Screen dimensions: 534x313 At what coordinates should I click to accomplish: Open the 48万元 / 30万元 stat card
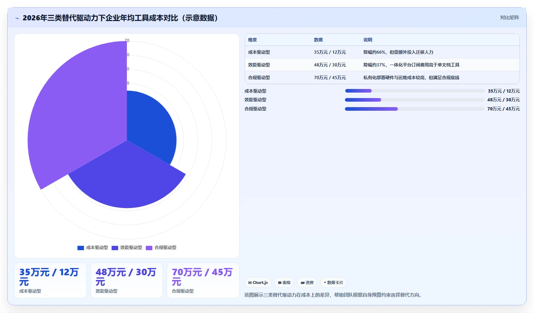coord(127,280)
